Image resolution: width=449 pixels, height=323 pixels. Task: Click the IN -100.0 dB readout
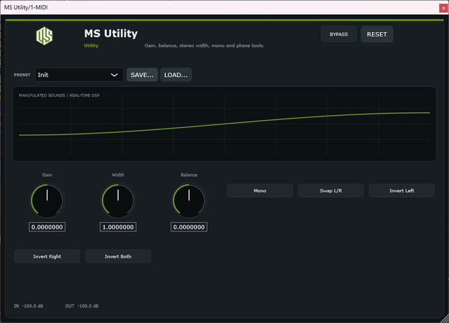[x=29, y=306]
